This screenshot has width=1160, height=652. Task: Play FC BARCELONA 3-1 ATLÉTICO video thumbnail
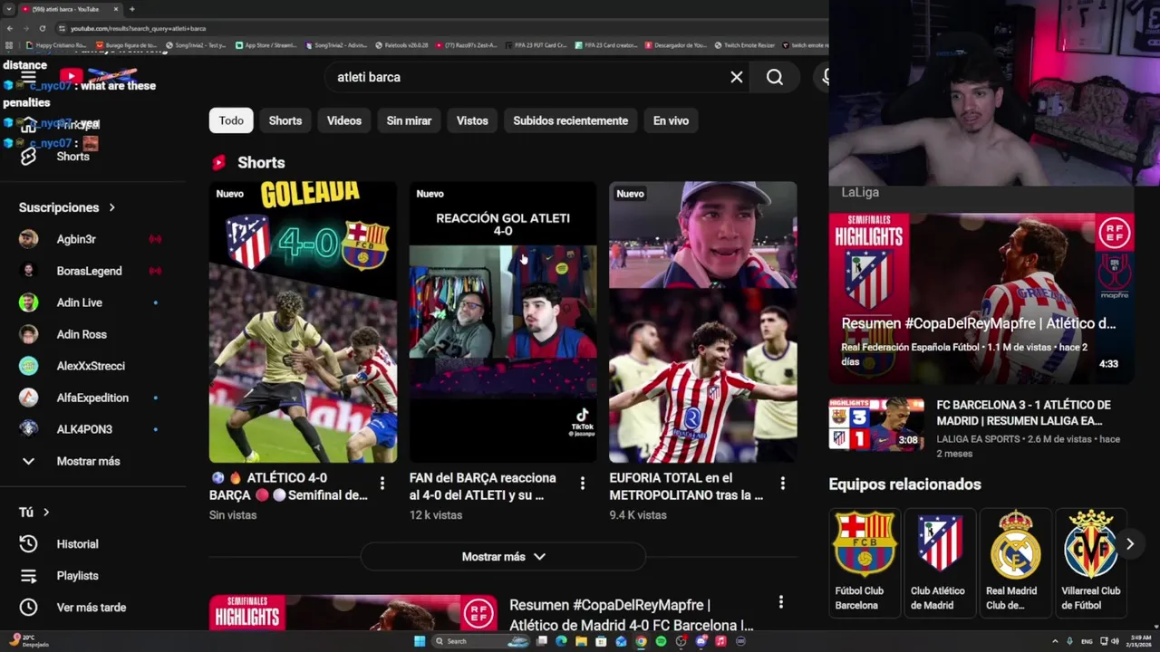coord(876,425)
